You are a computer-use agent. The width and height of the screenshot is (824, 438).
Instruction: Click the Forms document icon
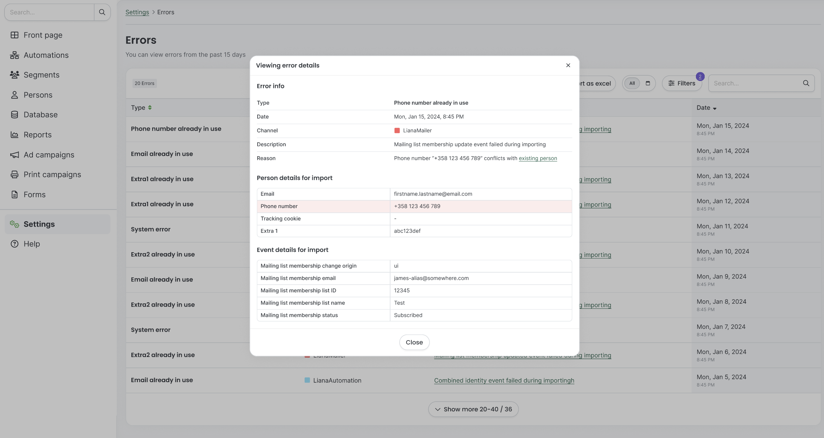click(14, 194)
